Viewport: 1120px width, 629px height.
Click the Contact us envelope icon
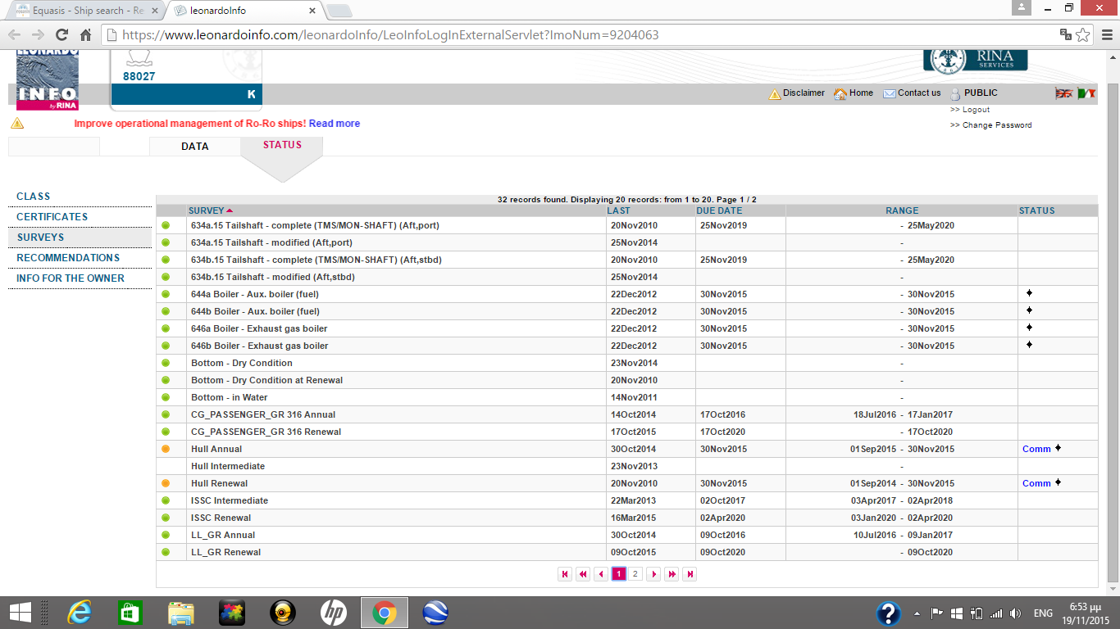pos(889,93)
